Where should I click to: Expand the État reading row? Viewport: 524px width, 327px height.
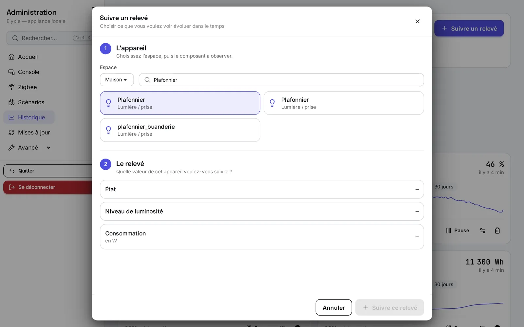pyautogui.click(x=262, y=189)
